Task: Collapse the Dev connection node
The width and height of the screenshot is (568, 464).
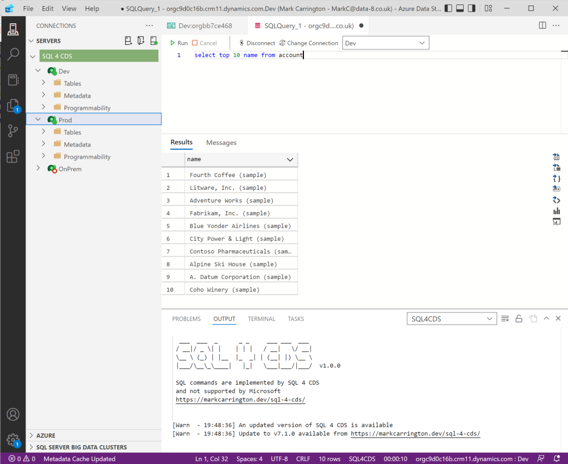Action: point(38,70)
